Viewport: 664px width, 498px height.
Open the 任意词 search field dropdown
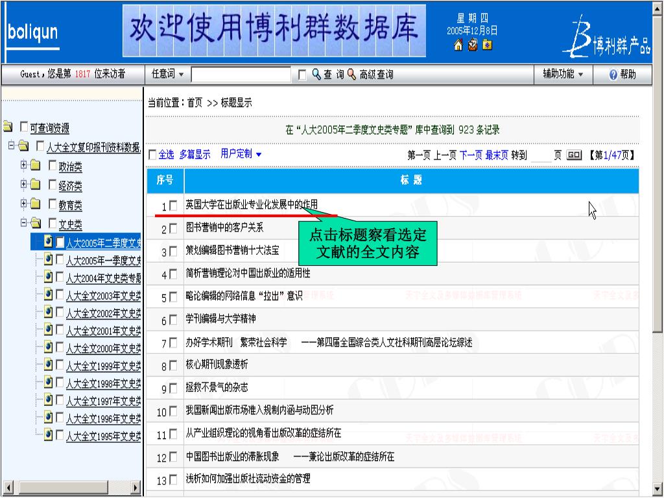(x=168, y=75)
